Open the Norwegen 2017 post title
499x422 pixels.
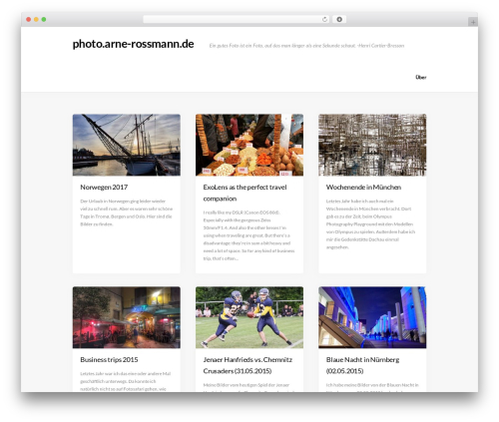[x=104, y=188]
